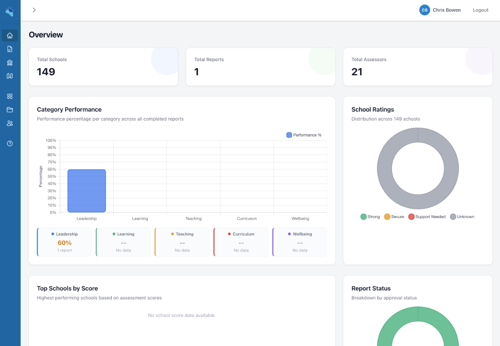Click 'Breakdown by approval status' text
Viewport: 500px width, 346px height.
(384, 298)
